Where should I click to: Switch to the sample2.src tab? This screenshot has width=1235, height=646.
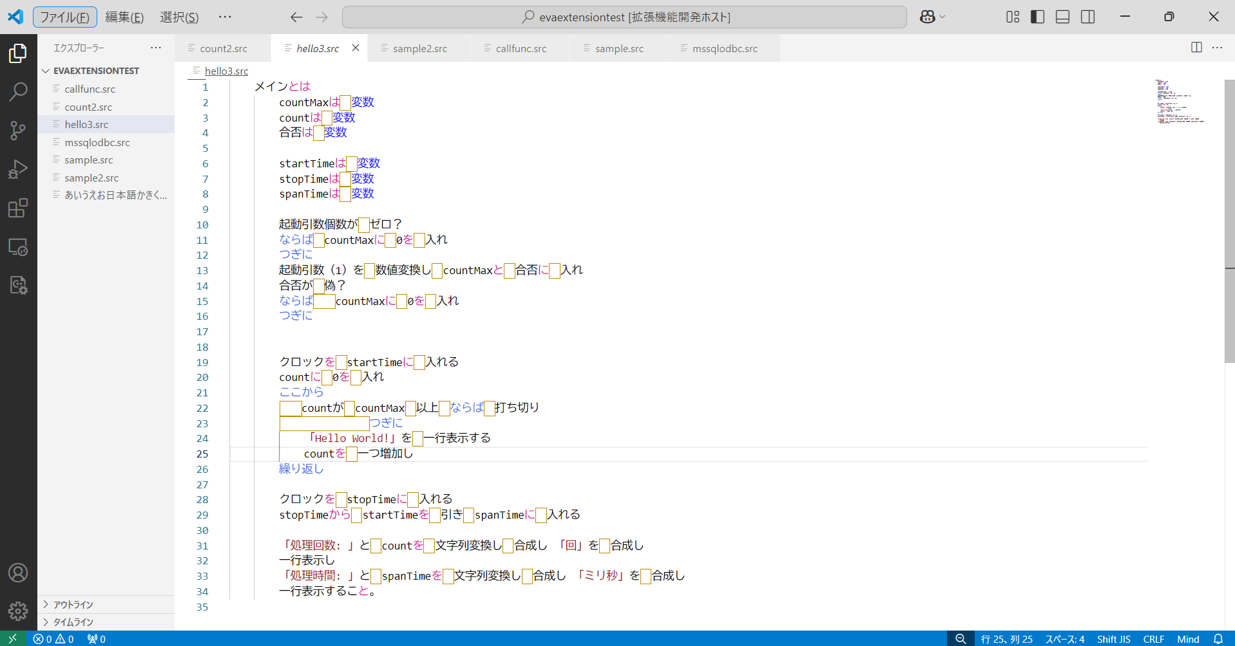[x=419, y=48]
